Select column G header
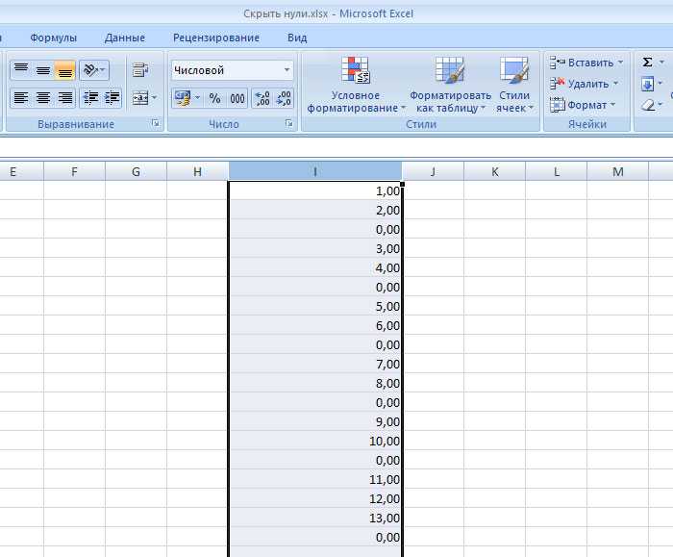The width and height of the screenshot is (673, 557). (x=136, y=172)
